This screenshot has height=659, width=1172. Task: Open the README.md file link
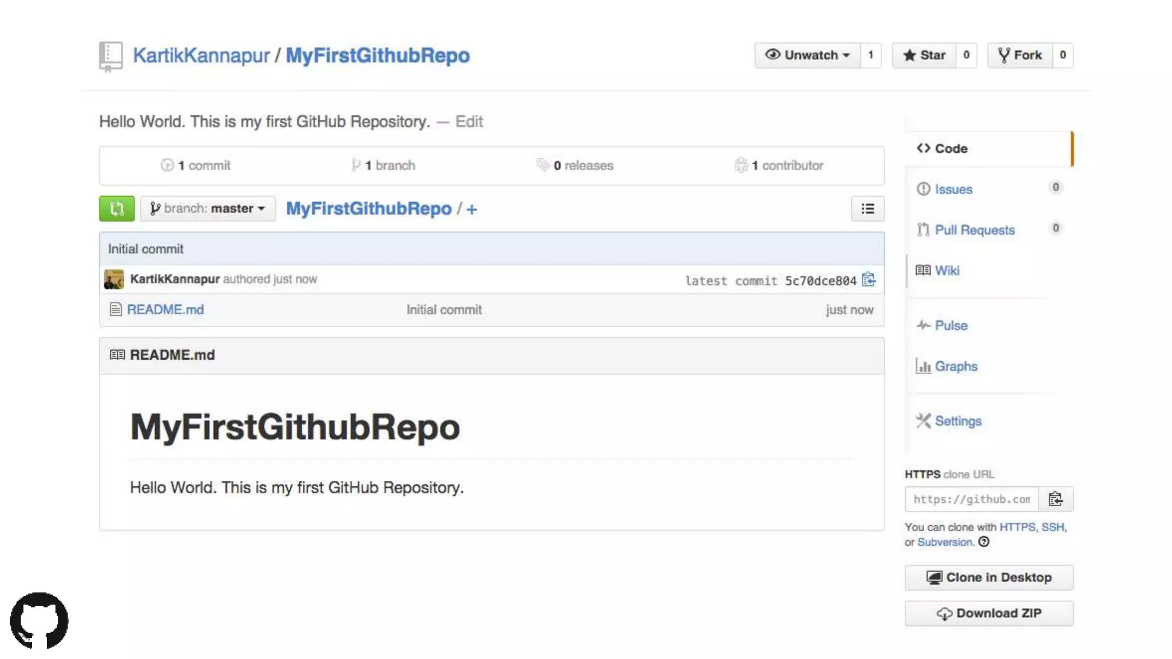click(x=165, y=309)
